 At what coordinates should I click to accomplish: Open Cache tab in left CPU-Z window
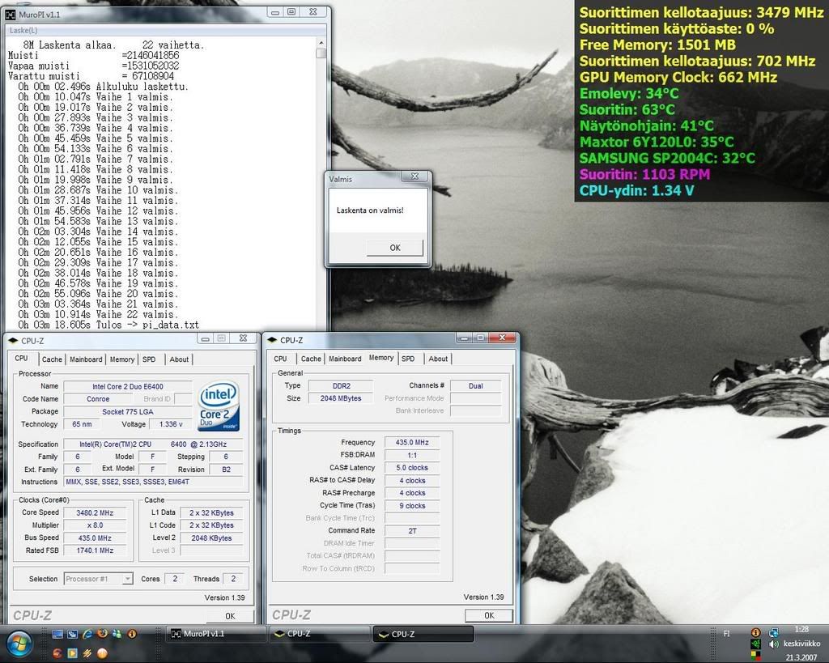point(52,359)
